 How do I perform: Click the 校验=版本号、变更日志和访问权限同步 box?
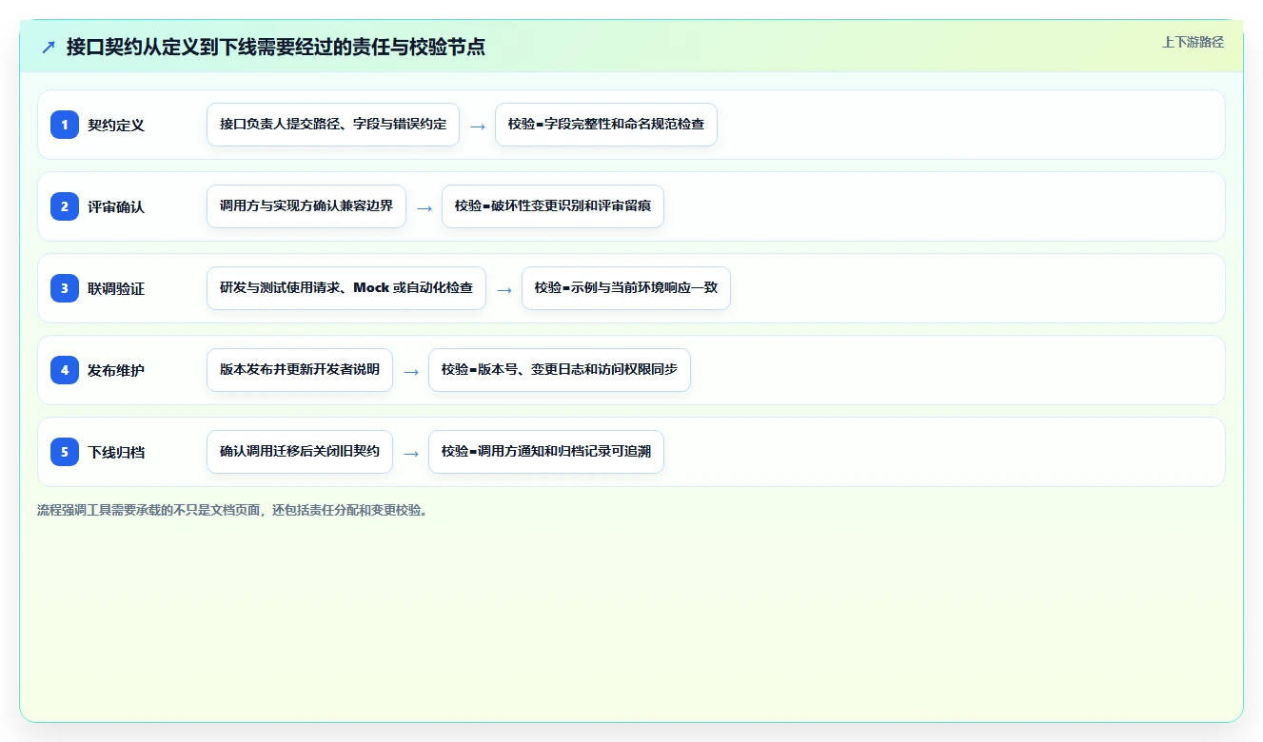click(x=560, y=370)
